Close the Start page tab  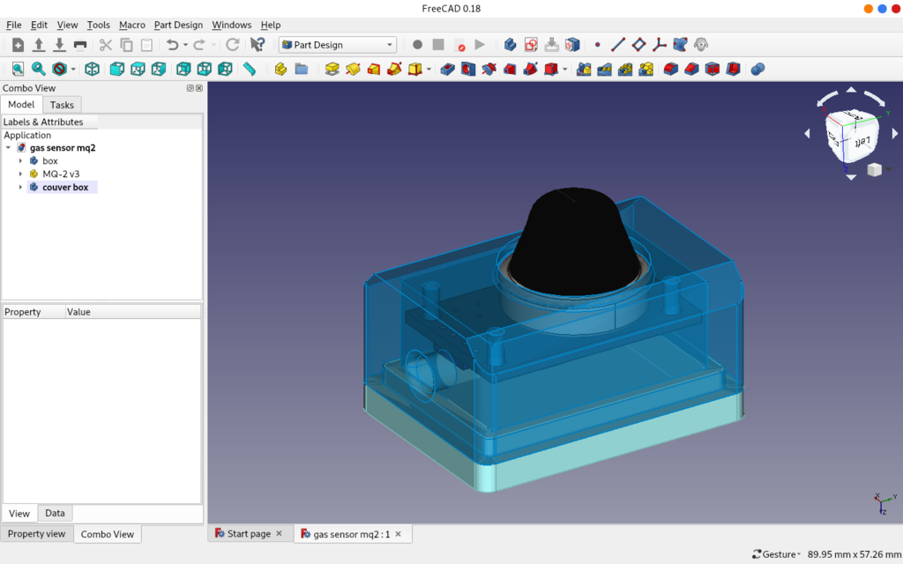pos(279,533)
